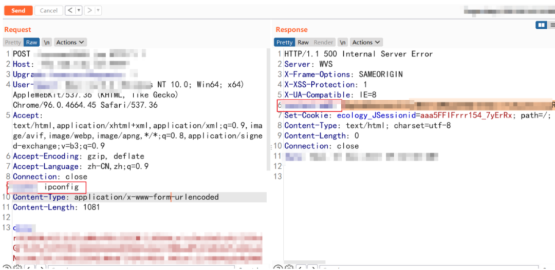Screen dimensions: 555x270
Task: Toggle \n non-printable characters in Request
Action: (x=46, y=43)
